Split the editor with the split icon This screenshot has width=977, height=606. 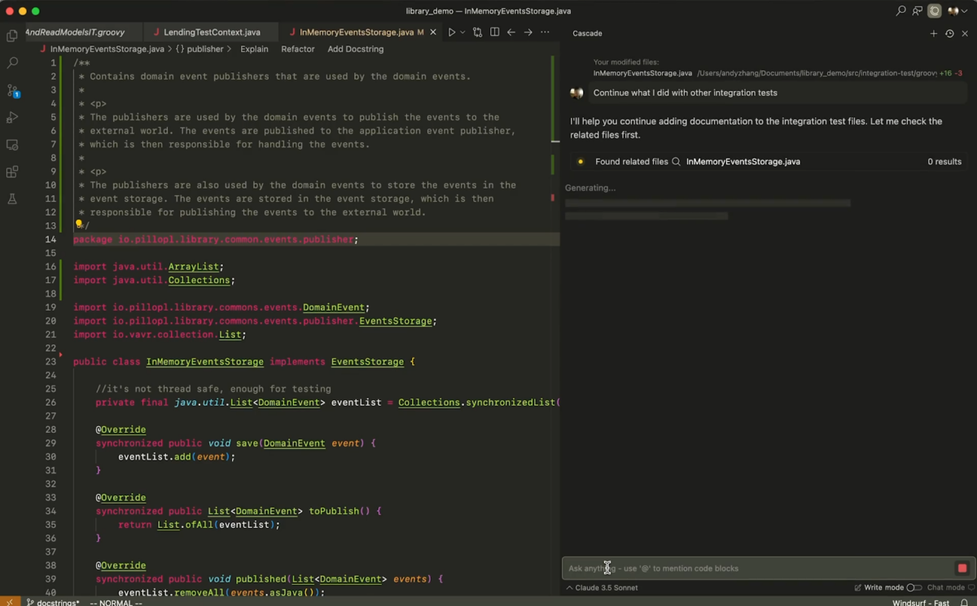coord(494,32)
